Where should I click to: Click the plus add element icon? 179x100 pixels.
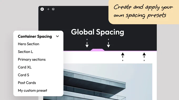[x=48, y=9]
